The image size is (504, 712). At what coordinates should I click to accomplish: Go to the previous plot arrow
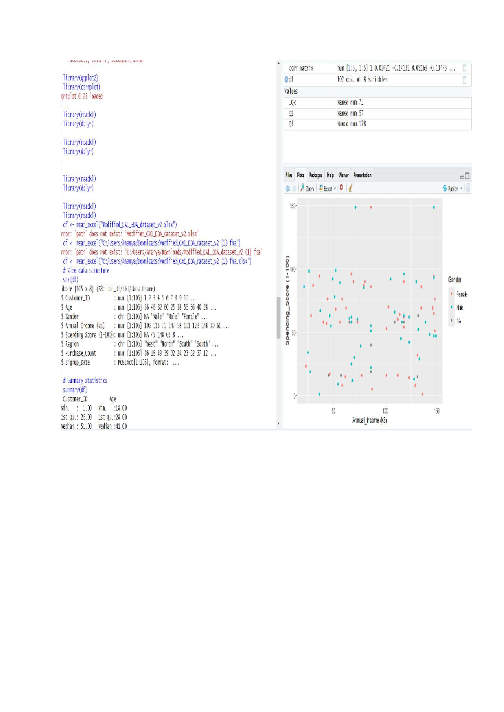pos(288,188)
